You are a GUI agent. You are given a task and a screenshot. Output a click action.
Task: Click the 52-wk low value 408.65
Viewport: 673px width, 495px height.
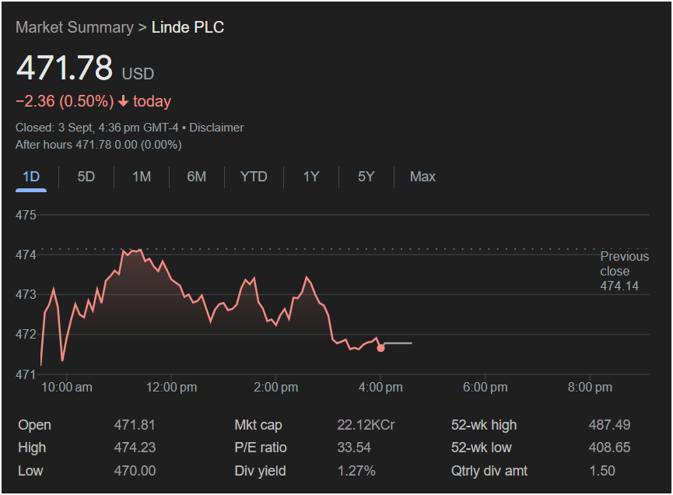tap(609, 448)
